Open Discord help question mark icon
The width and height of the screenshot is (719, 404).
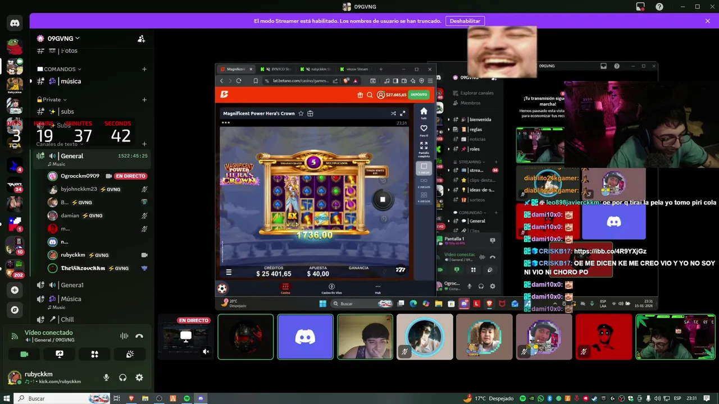pos(659,7)
